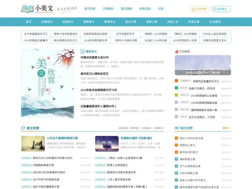Click the 小美文 book logo
Image resolution: width=252 pixels, height=189 pixels.
click(37, 9)
